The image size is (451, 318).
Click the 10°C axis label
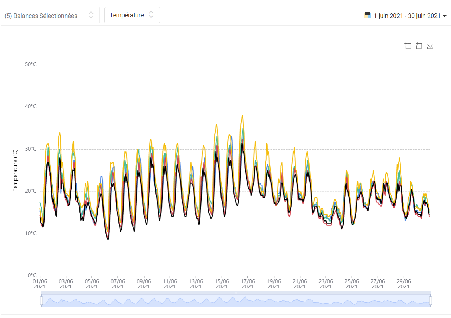pyautogui.click(x=30, y=234)
